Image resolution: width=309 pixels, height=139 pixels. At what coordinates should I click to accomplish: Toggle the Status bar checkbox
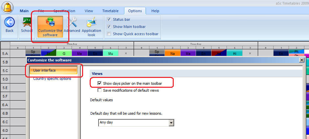109,19
